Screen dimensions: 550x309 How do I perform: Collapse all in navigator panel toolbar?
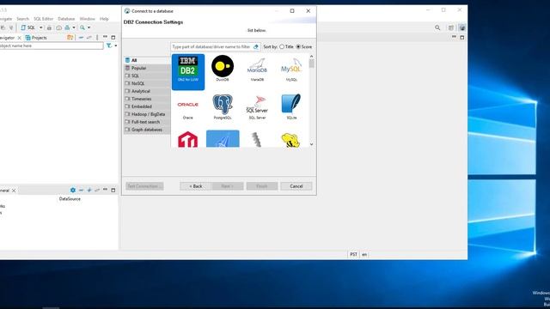click(81, 37)
